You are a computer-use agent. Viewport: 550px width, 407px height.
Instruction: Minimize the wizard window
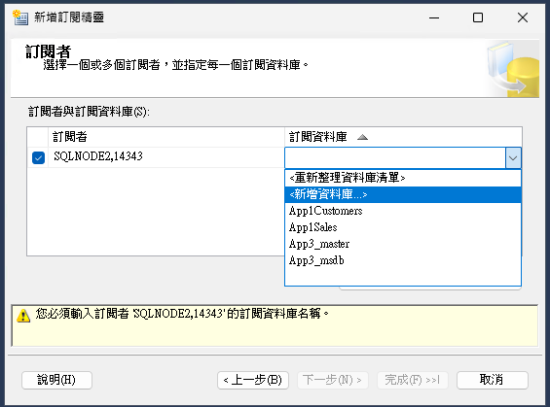pos(434,17)
